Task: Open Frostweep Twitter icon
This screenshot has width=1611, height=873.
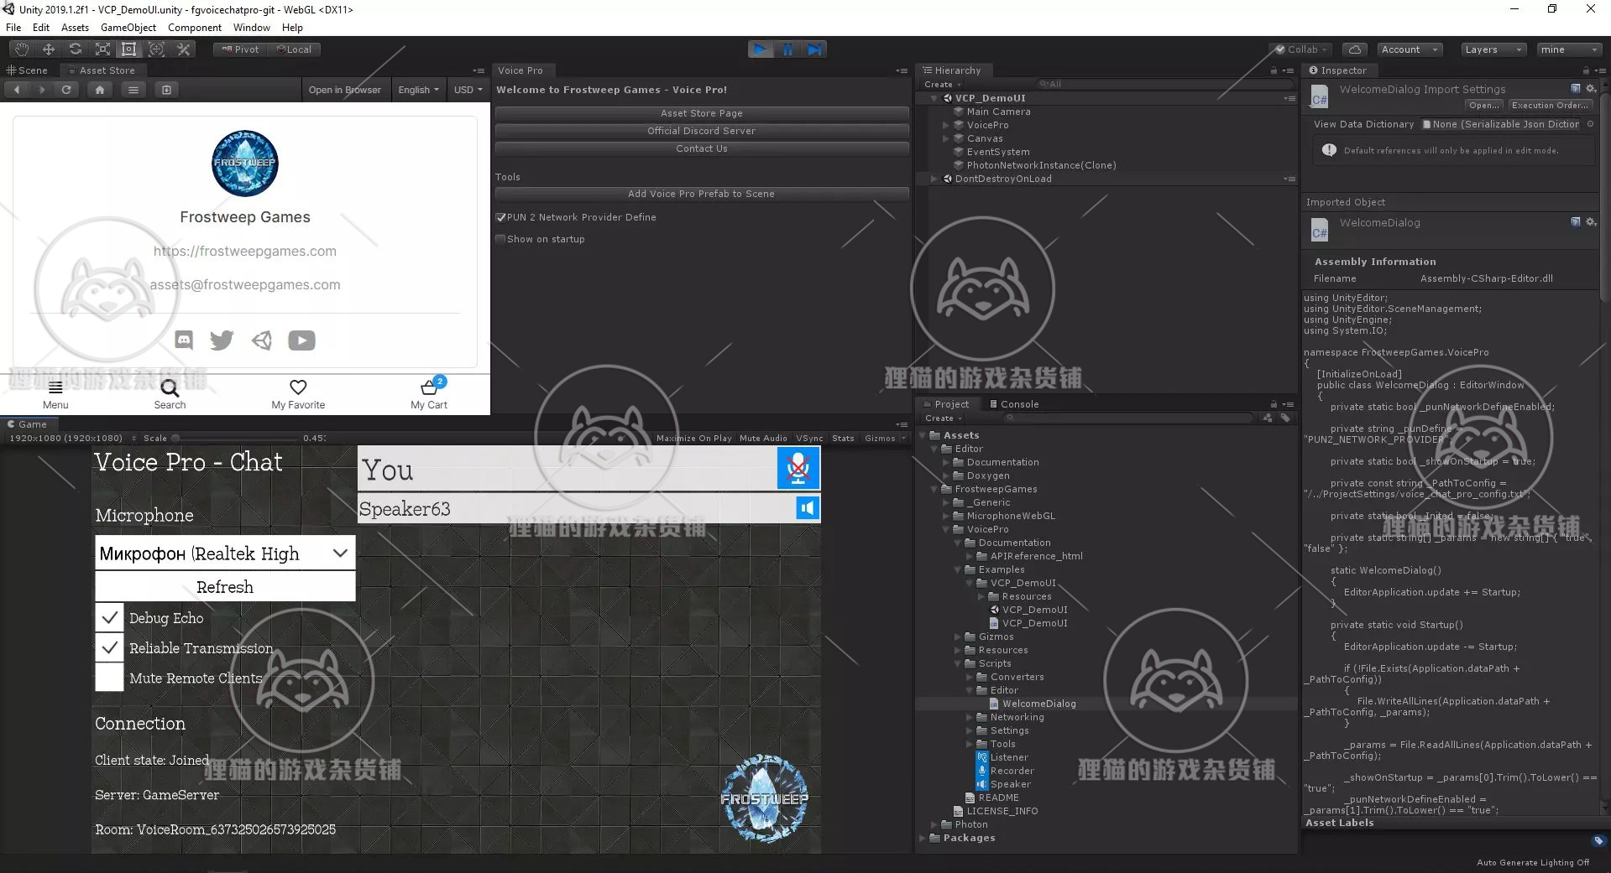Action: click(x=222, y=340)
